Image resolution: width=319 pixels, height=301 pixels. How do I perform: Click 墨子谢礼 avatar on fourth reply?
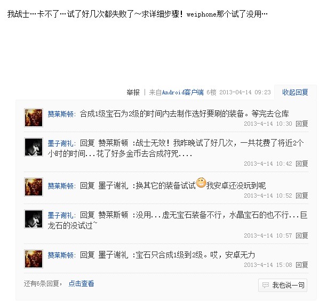point(34,219)
